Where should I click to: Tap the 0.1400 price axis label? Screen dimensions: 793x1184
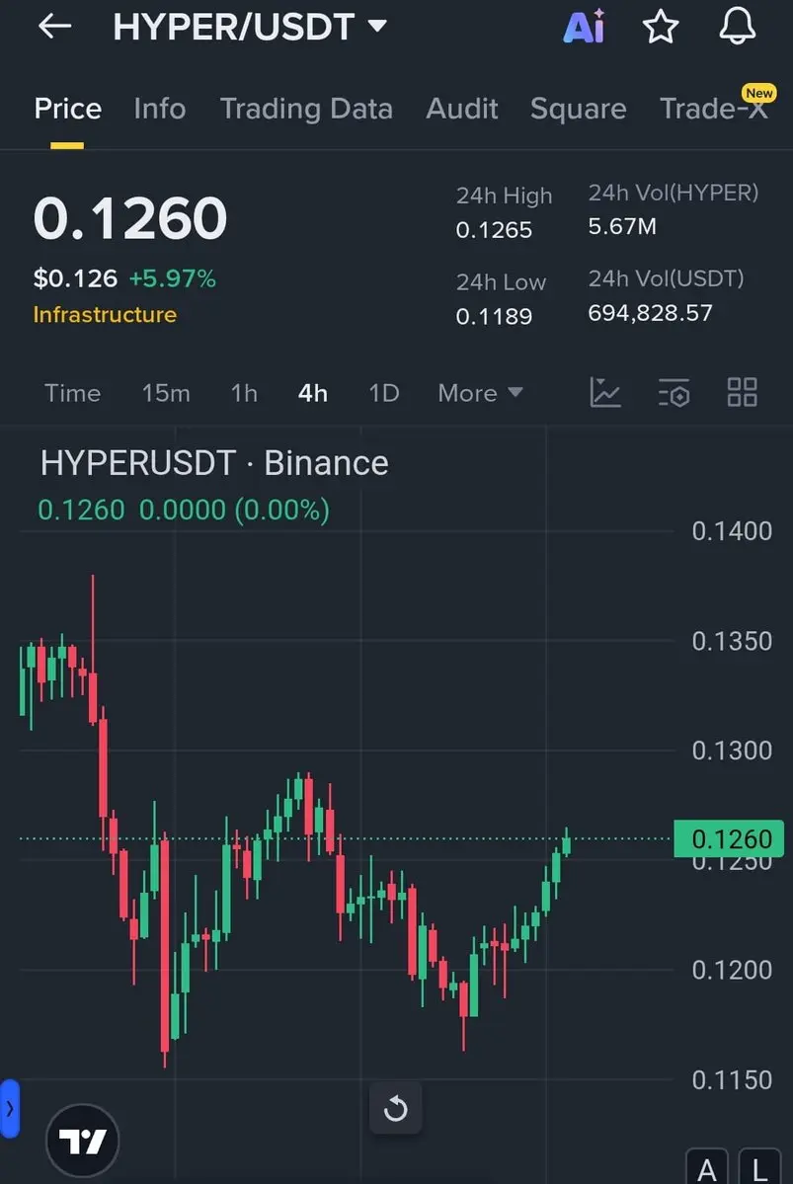(732, 531)
